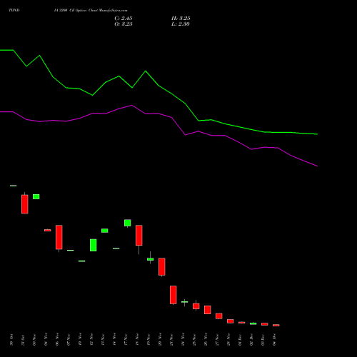Screen dimensions: 357x357
Task: Click the '21 Nov' date axis label
Action: (x=171, y=340)
